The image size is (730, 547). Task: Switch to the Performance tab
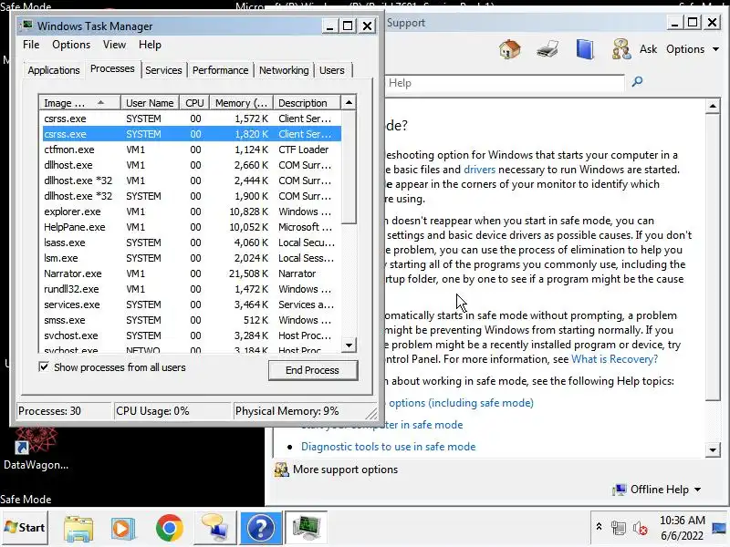click(220, 70)
